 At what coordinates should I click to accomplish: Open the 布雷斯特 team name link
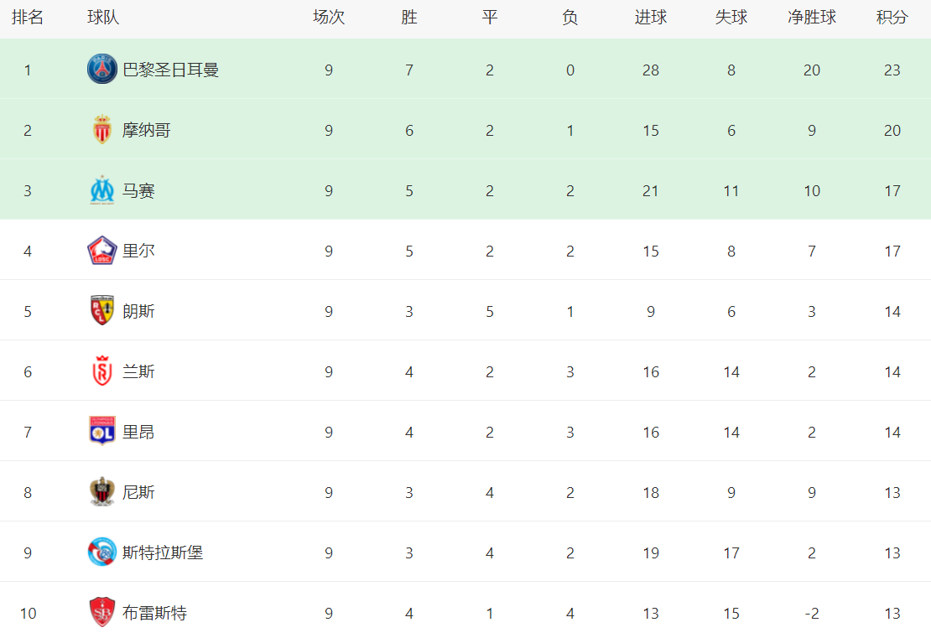click(x=154, y=613)
